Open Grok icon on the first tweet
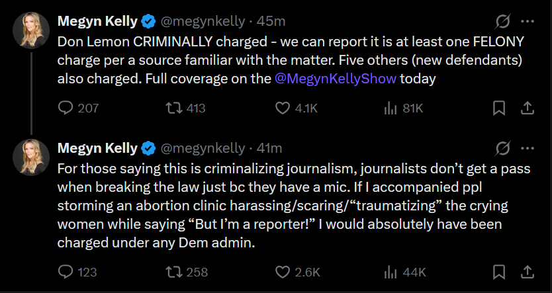The image size is (552, 293). [502, 21]
